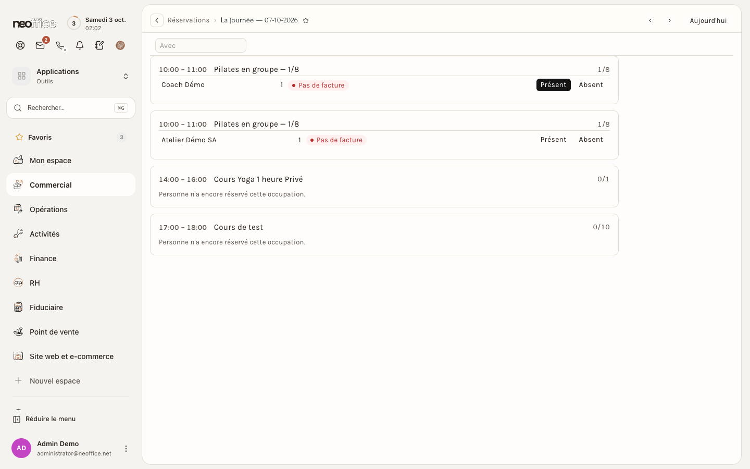Click Pas de facture badge for Coach Démo
The image size is (750, 469).
318,85
